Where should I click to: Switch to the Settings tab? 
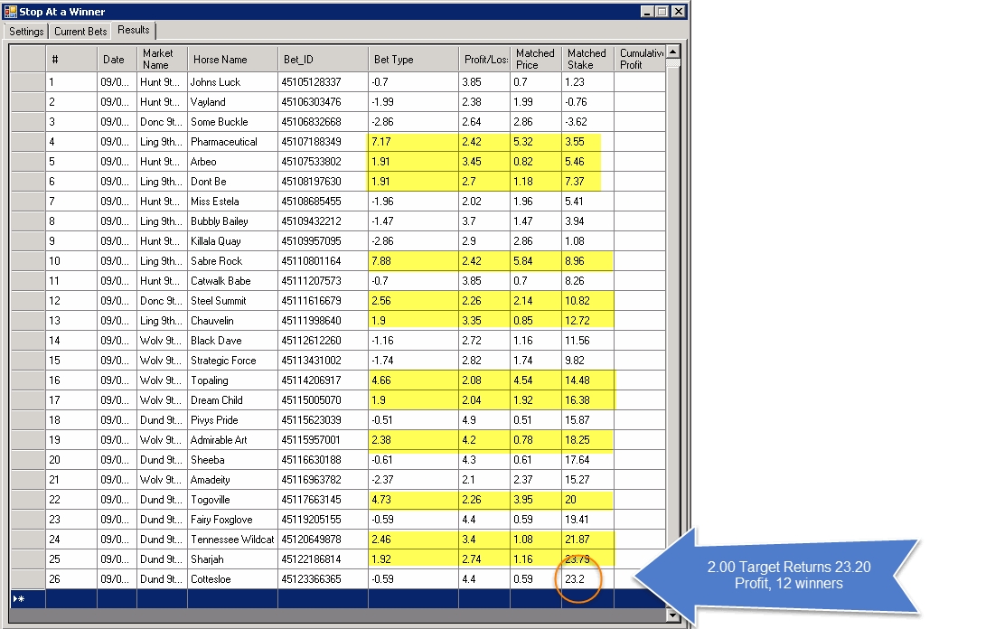pos(26,32)
